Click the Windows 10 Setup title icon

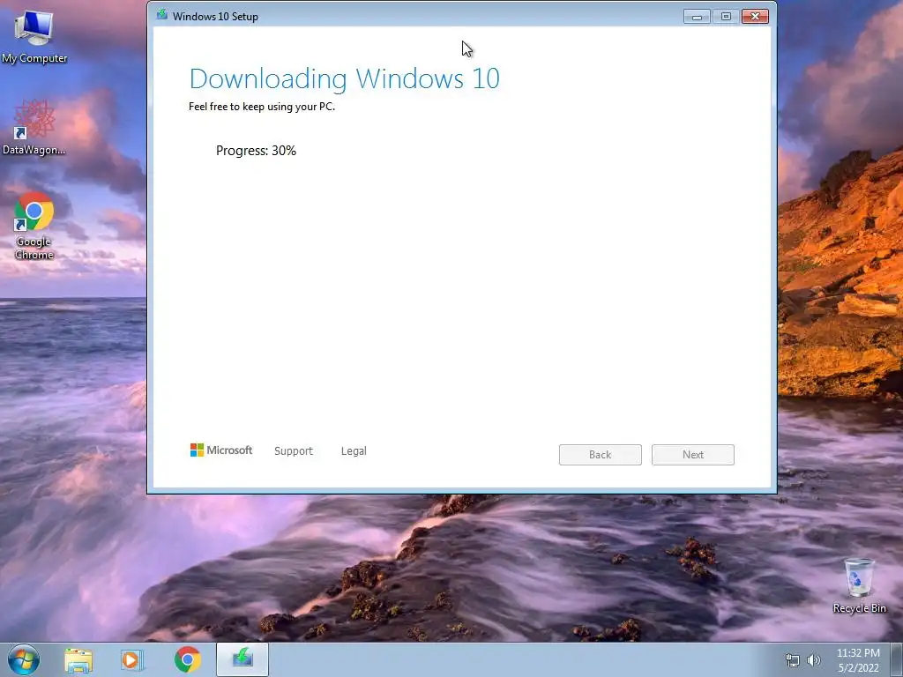[x=162, y=16]
